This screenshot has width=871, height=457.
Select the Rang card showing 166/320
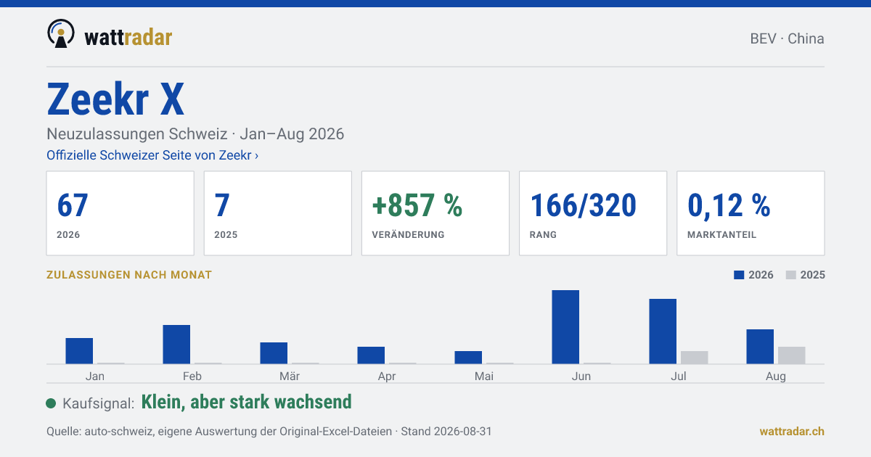click(x=593, y=213)
